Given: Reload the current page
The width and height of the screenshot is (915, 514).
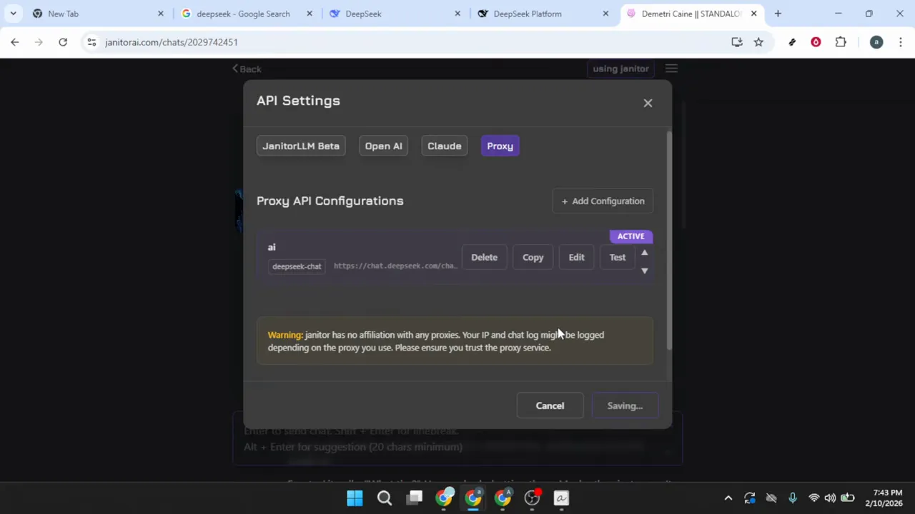Looking at the screenshot, I should click(x=63, y=42).
